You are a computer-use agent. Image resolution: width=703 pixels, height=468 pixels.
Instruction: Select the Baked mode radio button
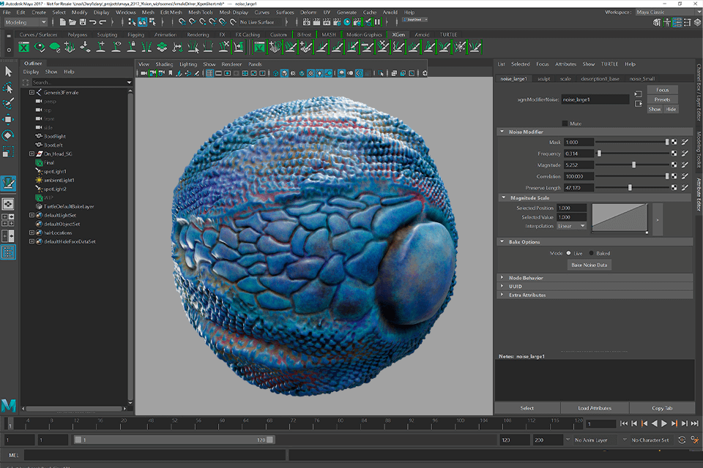tap(592, 253)
